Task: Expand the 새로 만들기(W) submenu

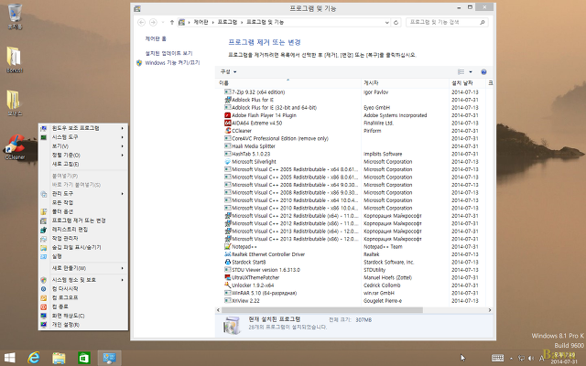Action: (x=83, y=268)
